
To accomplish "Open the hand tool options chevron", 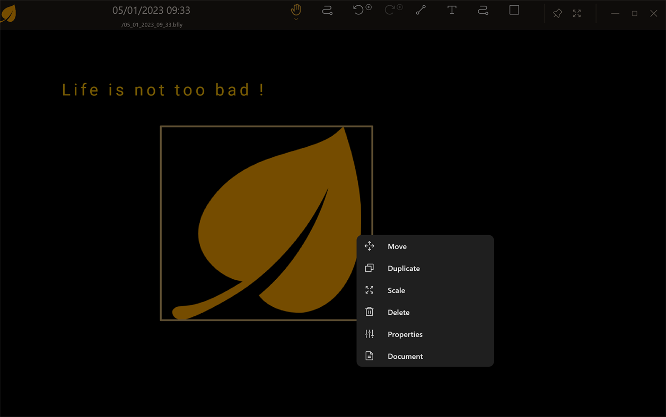I will click(x=295, y=17).
